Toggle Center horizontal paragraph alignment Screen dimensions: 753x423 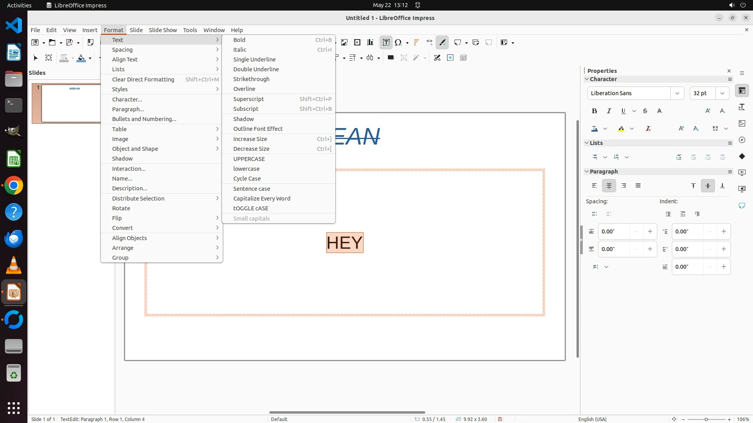coord(609,186)
